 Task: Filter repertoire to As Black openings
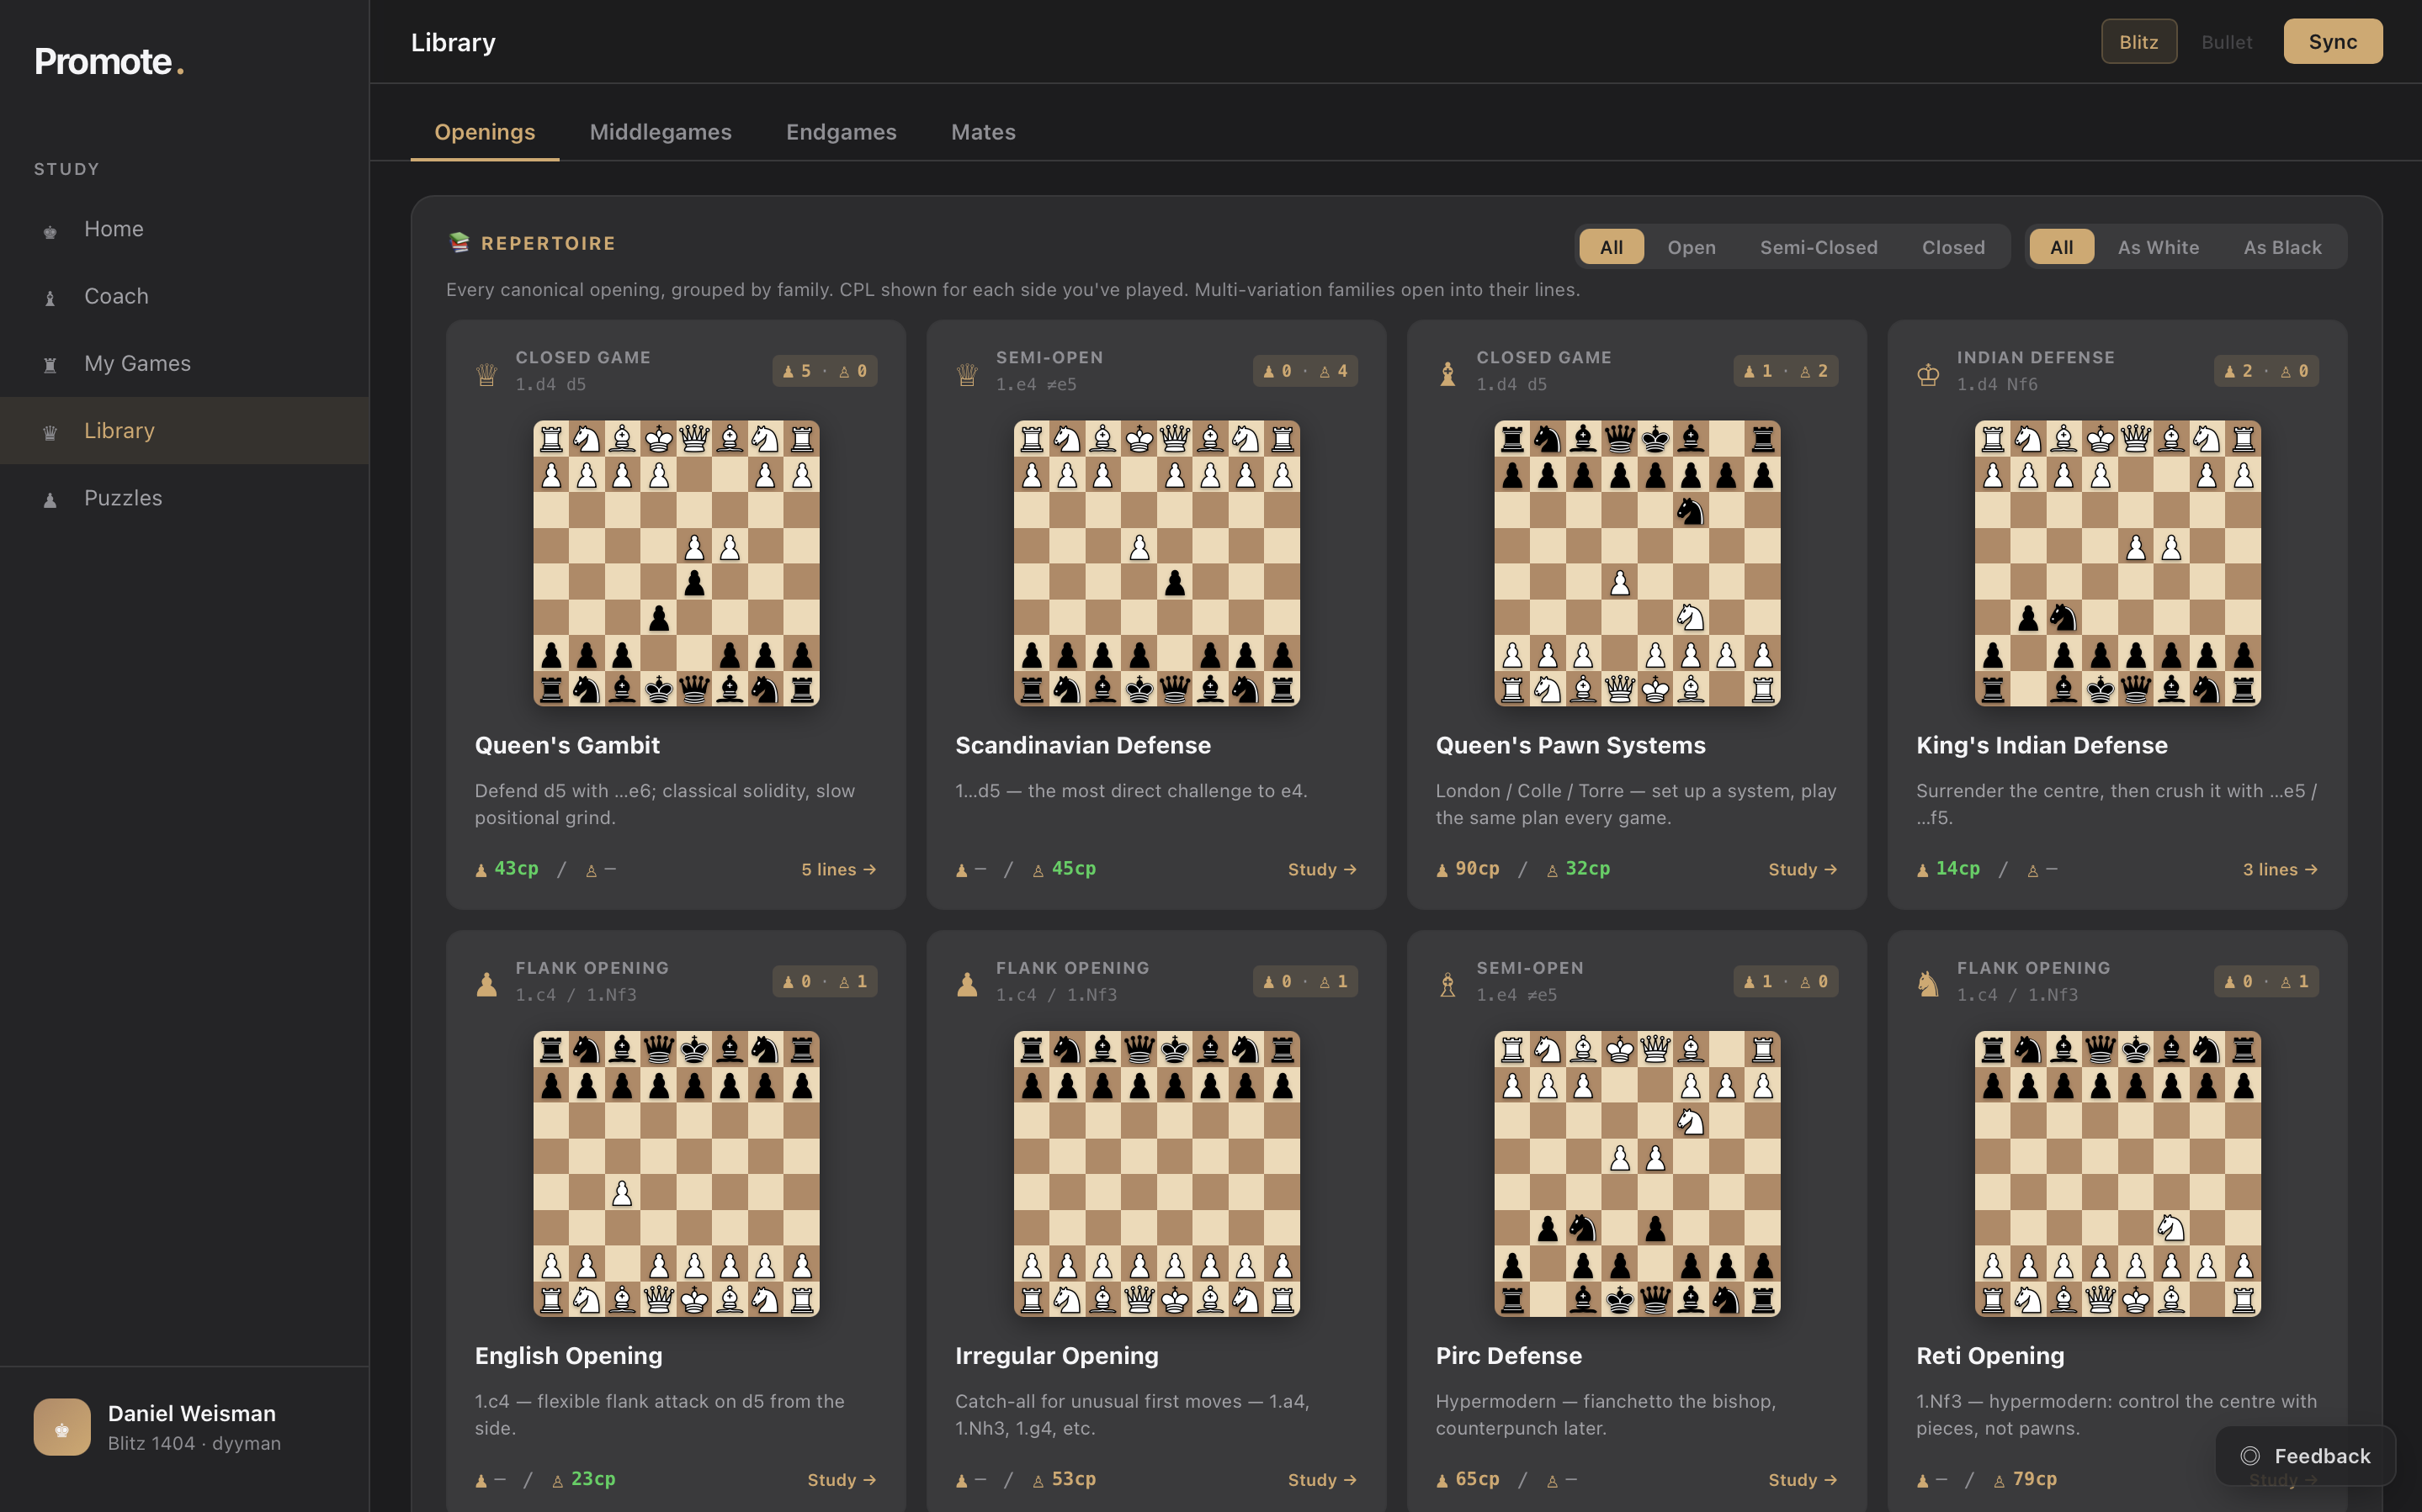pos(2282,247)
